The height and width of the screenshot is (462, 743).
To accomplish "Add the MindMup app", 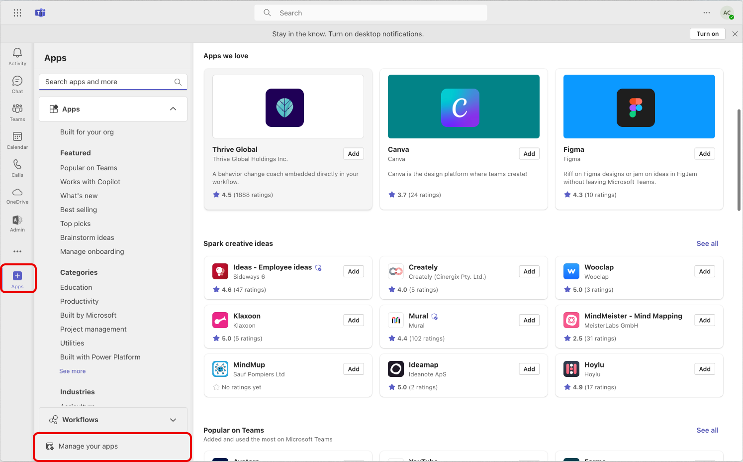I will (x=354, y=369).
